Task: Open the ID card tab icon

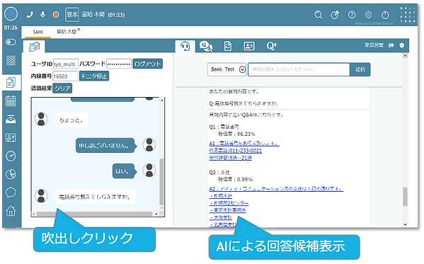Action: (x=248, y=46)
